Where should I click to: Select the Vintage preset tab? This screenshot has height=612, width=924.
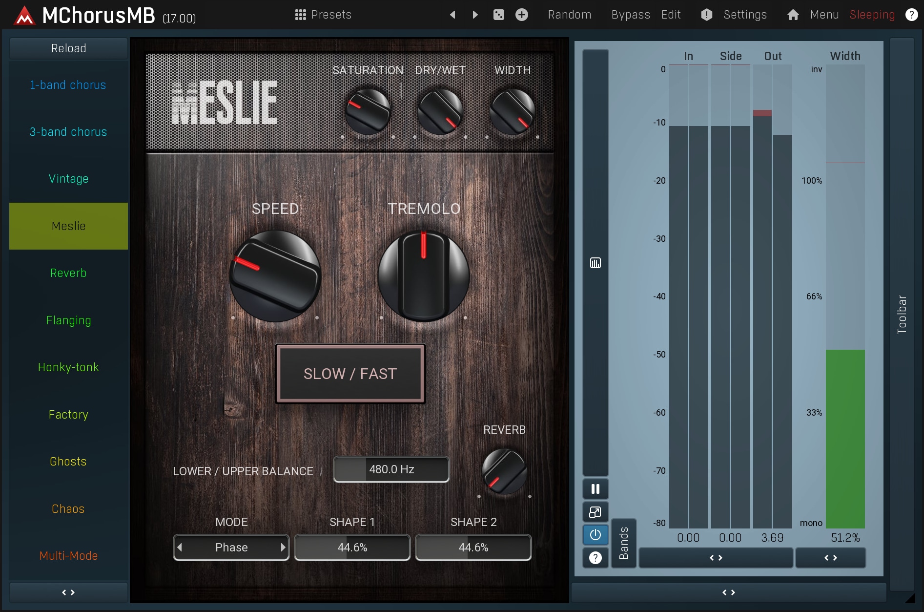pyautogui.click(x=68, y=179)
